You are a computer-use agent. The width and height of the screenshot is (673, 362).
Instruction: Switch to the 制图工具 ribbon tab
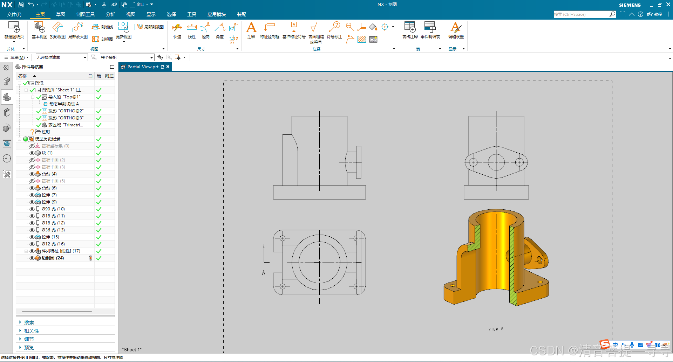click(x=86, y=14)
